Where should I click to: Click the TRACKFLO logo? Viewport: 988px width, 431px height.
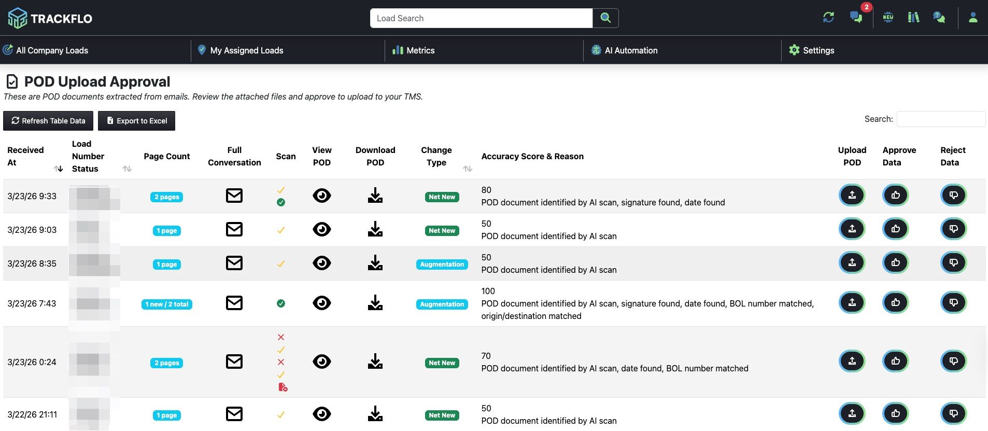point(50,18)
